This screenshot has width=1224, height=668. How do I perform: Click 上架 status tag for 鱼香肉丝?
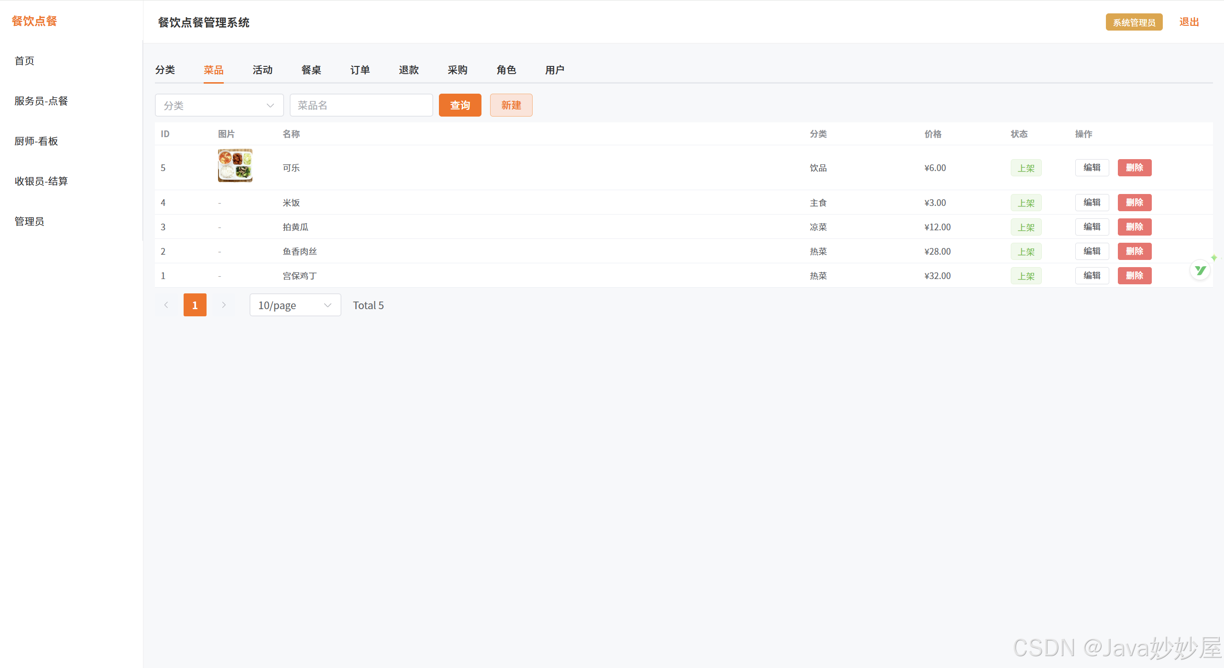(1026, 252)
